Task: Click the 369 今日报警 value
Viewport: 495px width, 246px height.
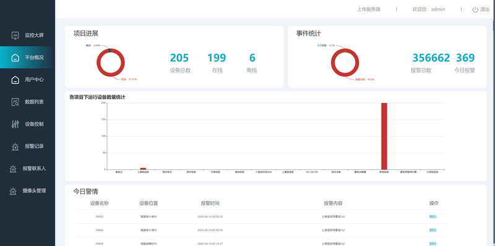Action: 465,58
